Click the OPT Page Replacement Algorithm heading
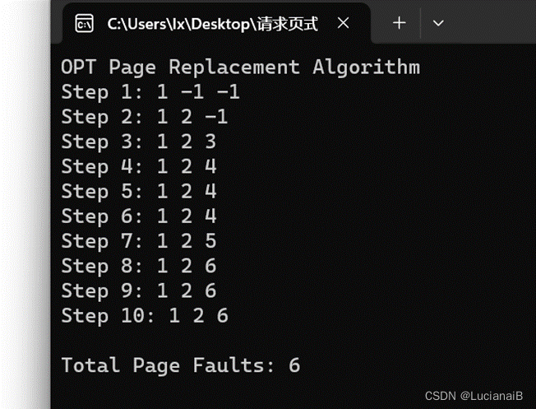The width and height of the screenshot is (536, 409). 240,67
